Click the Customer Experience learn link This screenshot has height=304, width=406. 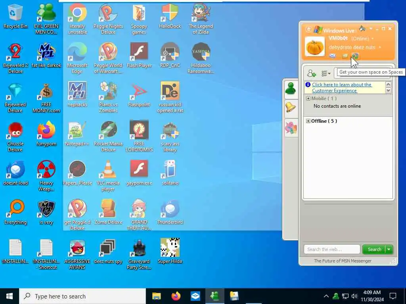pos(342,87)
